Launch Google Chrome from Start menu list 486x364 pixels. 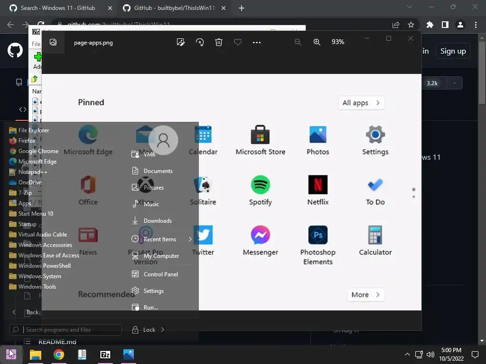pos(34,151)
